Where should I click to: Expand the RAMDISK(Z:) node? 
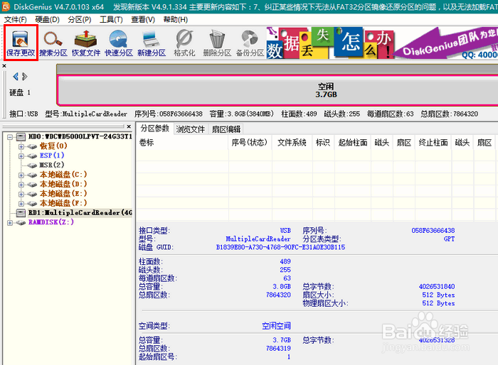point(10,222)
